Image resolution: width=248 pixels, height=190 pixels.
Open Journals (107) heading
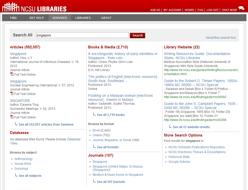click(x=101, y=156)
